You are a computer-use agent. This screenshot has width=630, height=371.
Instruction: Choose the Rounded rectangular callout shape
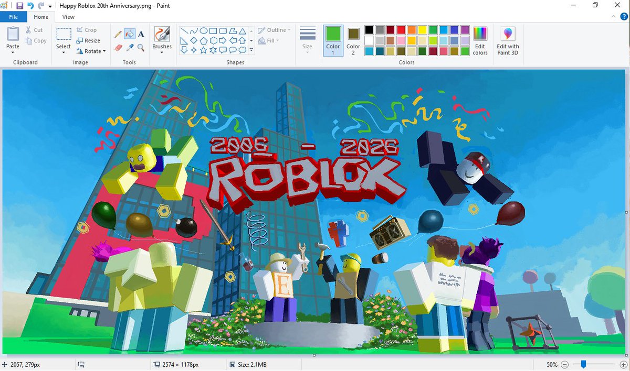tap(223, 50)
